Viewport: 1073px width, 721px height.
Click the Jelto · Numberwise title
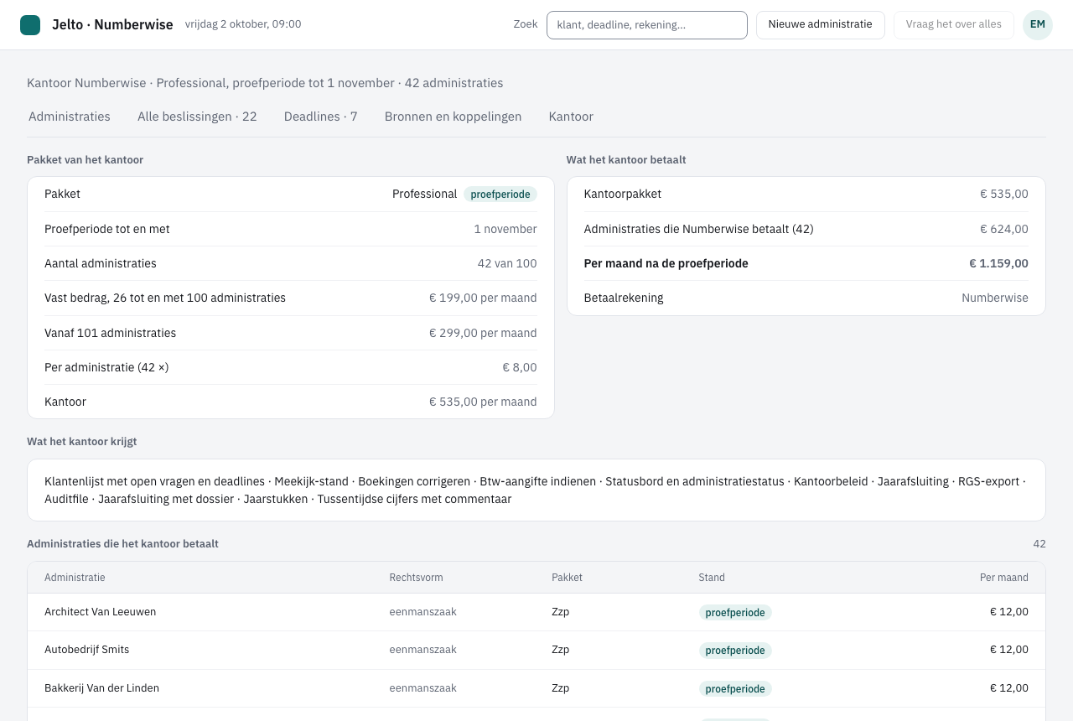[112, 24]
